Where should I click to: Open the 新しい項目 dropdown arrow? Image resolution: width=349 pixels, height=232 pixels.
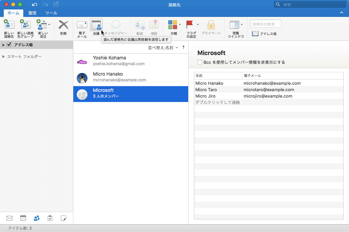[49, 25]
